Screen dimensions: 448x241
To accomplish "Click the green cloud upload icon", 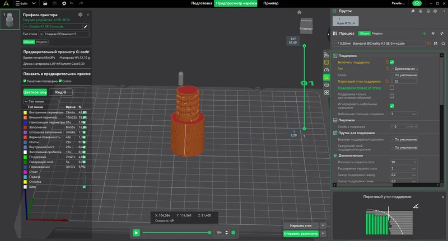I will pyautogui.click(x=417, y=3).
